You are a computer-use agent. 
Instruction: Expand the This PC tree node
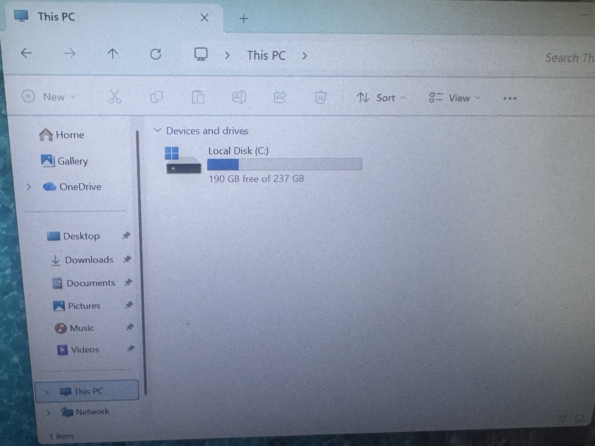click(46, 392)
